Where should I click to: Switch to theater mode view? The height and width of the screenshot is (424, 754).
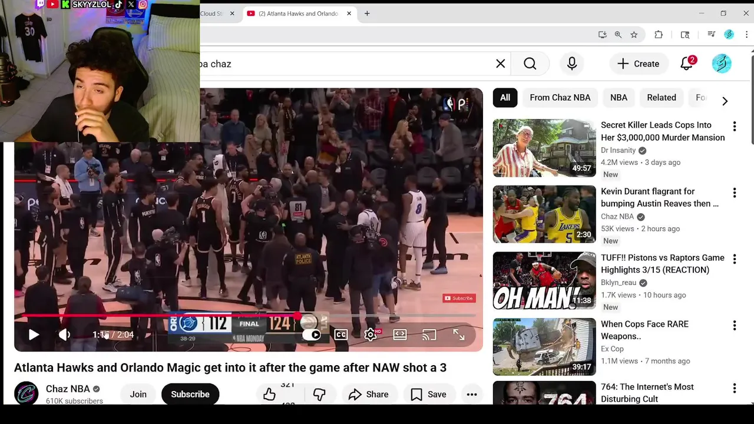(400, 334)
